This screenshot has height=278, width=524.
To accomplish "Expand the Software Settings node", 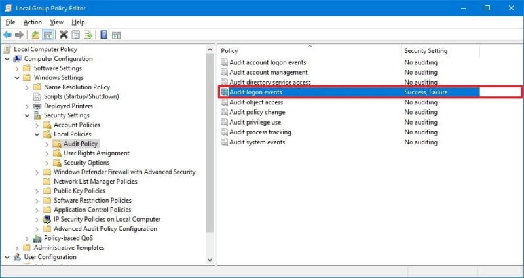I will coord(17,69).
